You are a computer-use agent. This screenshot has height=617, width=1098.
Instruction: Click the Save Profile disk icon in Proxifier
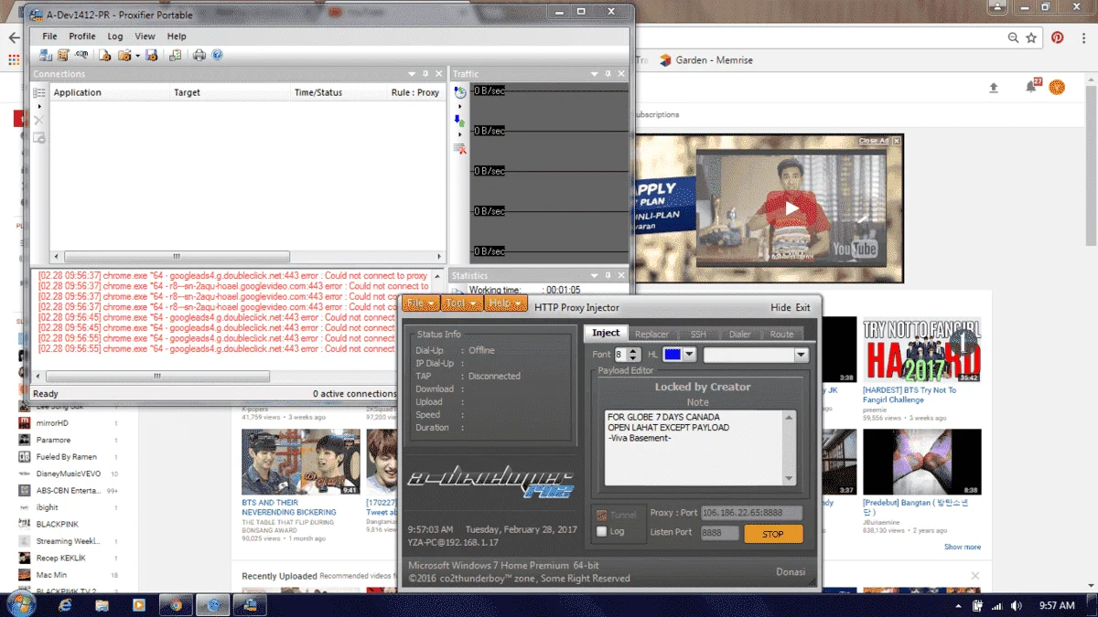(152, 55)
